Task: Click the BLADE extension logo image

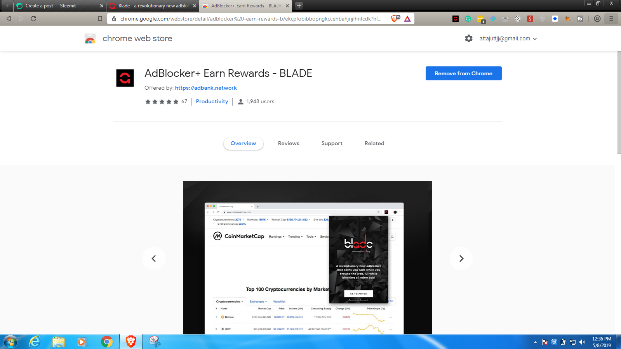Action: pos(125,78)
